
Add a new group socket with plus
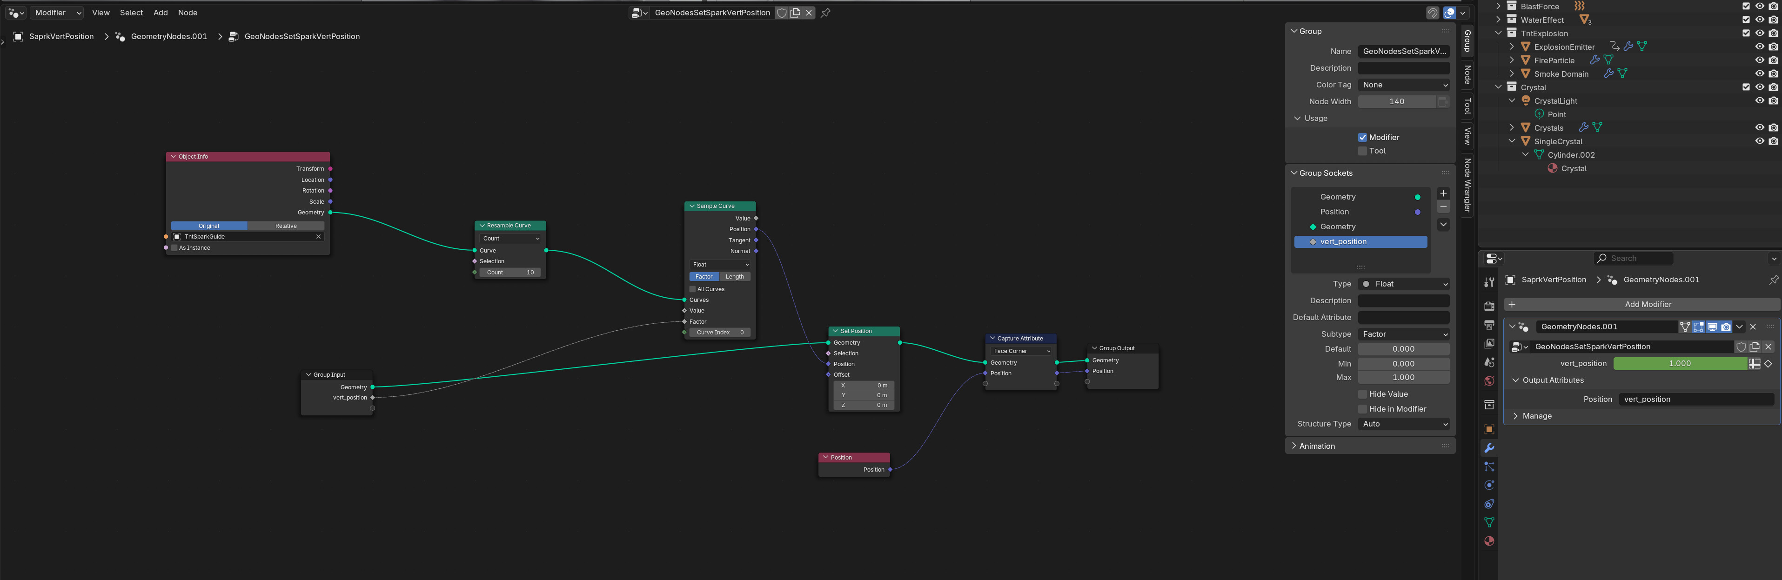click(x=1443, y=193)
